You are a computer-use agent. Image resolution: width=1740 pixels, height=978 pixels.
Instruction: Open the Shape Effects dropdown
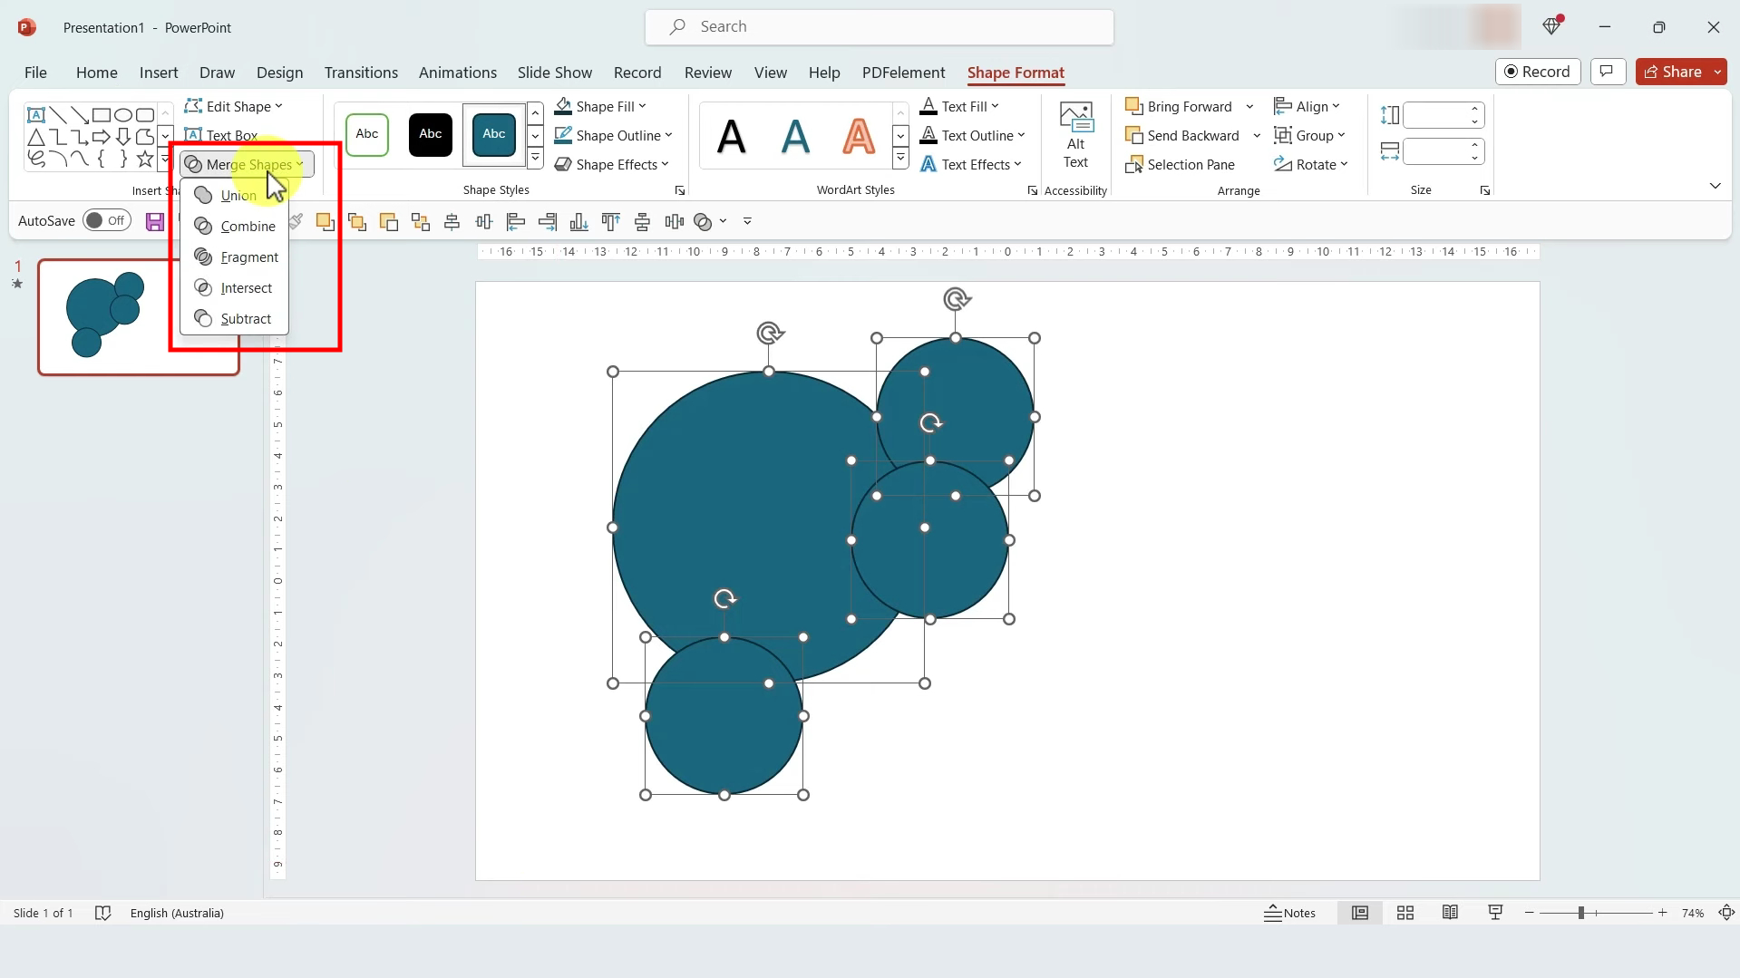611,164
